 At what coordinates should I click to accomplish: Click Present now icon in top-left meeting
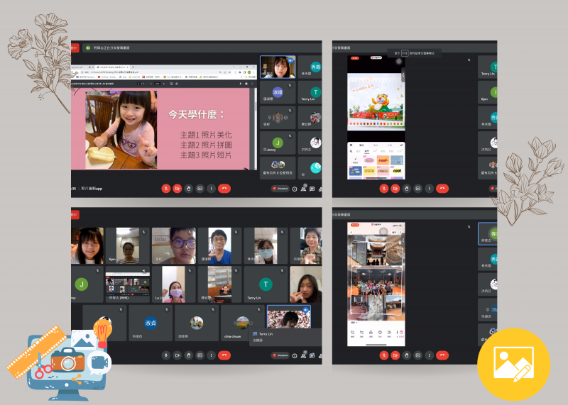200,189
